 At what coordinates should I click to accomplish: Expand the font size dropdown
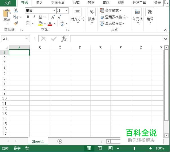tap(66, 10)
